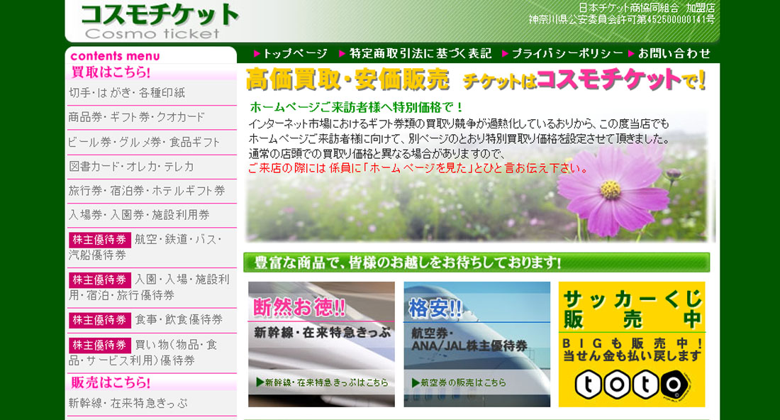Select 商品券・ギフト券・クオカード category

tap(137, 117)
